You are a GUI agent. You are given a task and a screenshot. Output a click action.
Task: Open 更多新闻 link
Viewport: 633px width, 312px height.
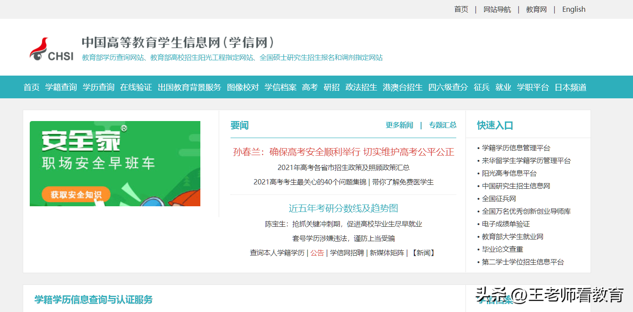[399, 125]
